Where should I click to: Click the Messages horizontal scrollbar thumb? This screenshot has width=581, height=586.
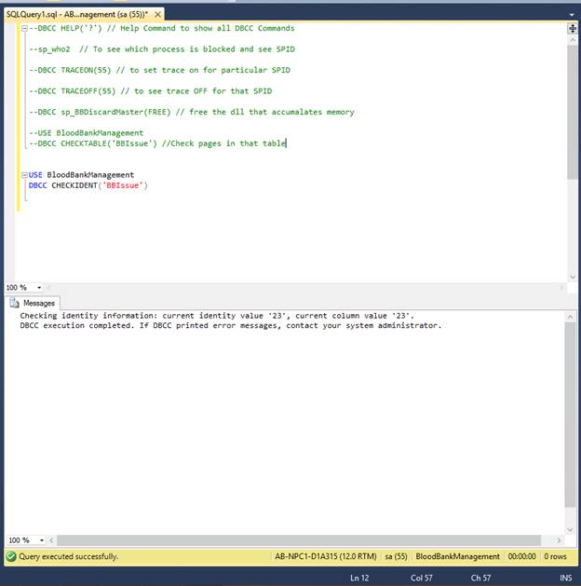[299, 540]
